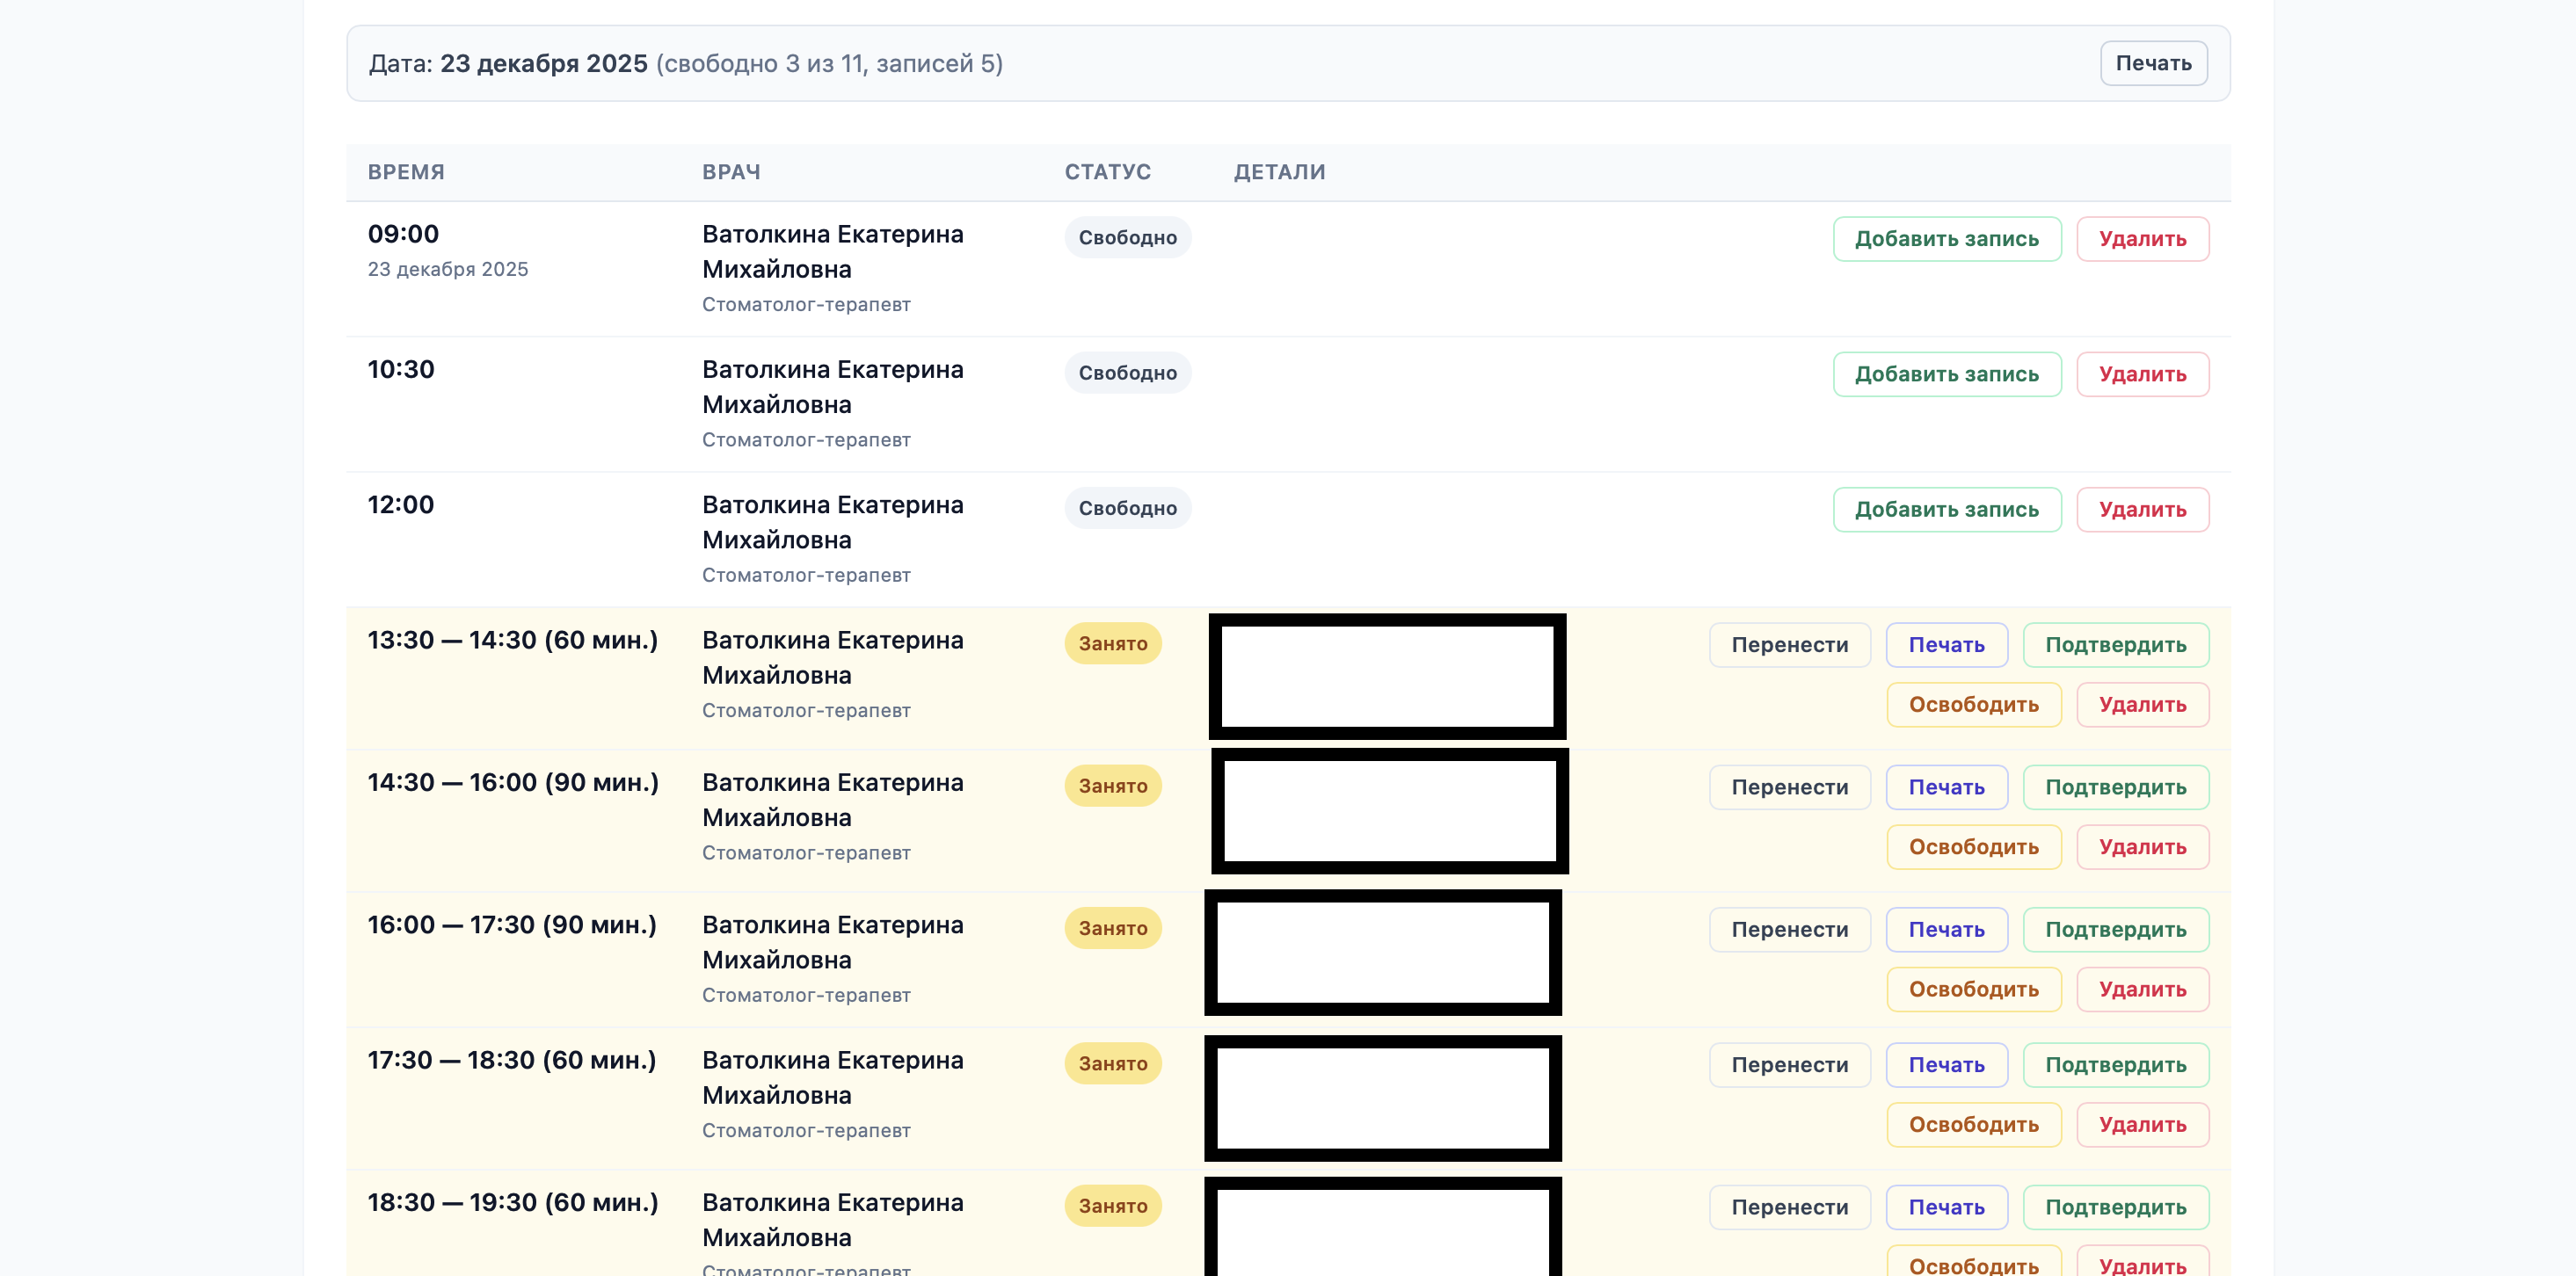
Task: Click the Занято status badge for 13:30
Action: pyautogui.click(x=1112, y=643)
